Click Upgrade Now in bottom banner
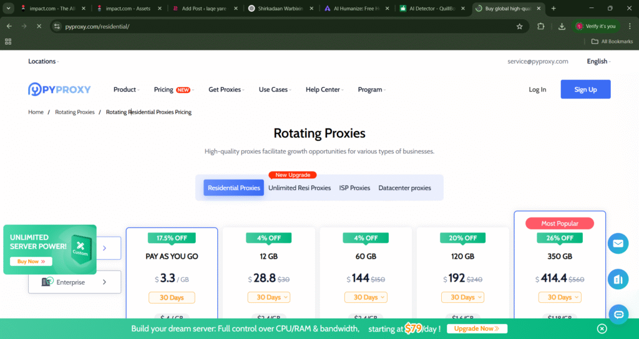The image size is (639, 339). (x=477, y=328)
